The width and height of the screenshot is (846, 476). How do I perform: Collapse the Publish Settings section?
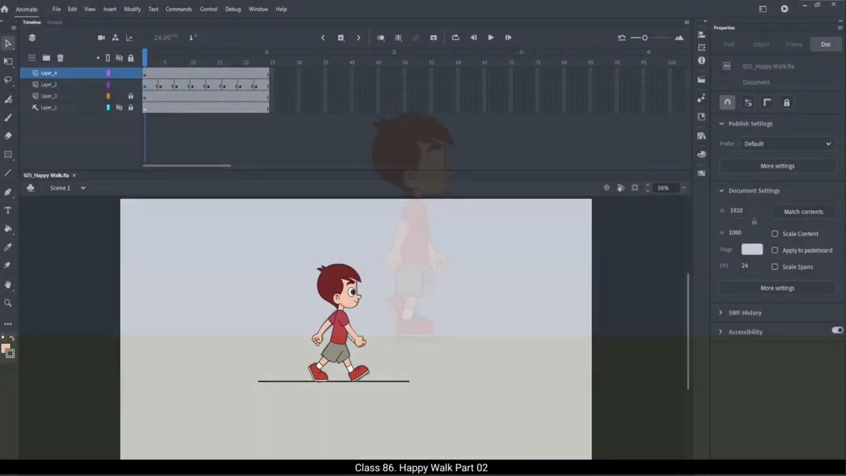721,124
